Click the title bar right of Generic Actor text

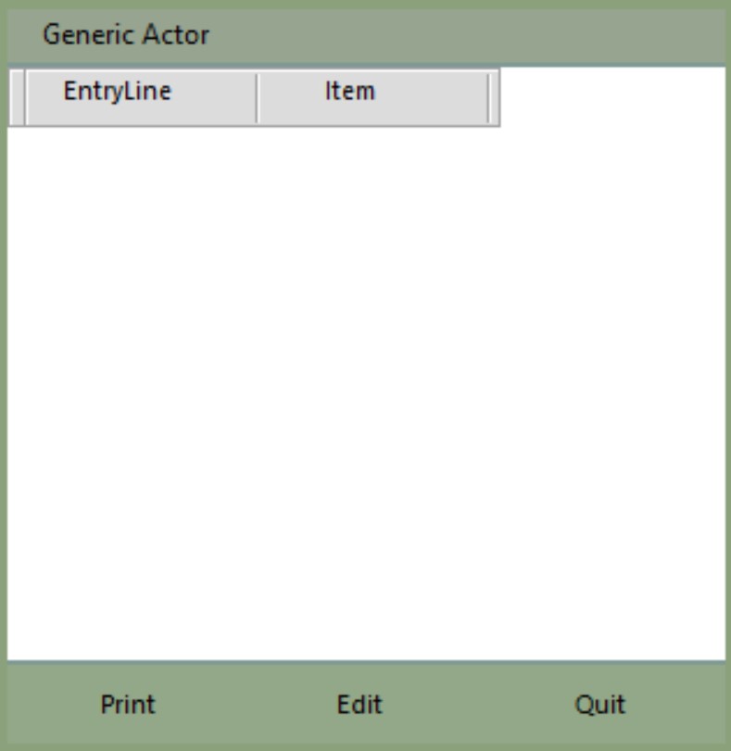pyautogui.click(x=463, y=36)
